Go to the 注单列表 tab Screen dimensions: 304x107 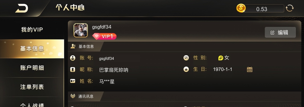[32, 87]
